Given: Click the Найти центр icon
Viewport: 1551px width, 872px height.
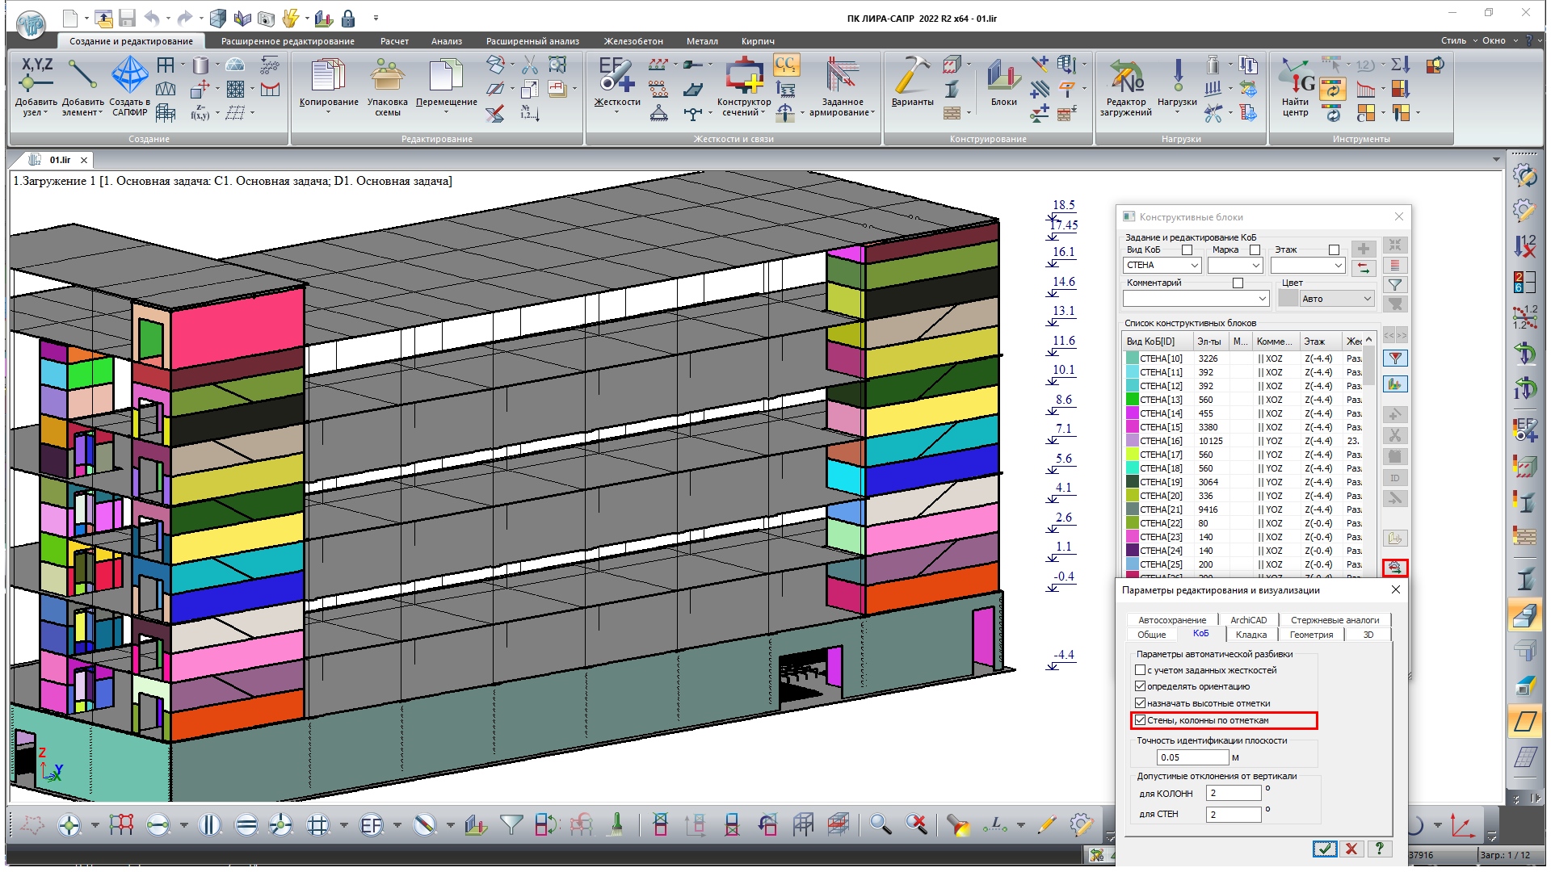Looking at the screenshot, I should 1295,77.
